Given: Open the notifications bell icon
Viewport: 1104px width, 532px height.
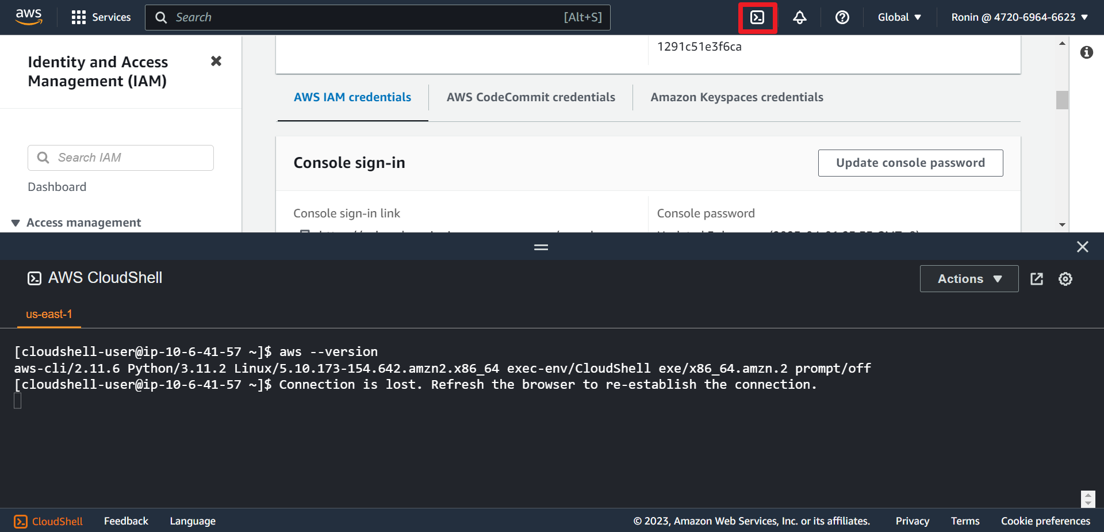Looking at the screenshot, I should [x=799, y=18].
